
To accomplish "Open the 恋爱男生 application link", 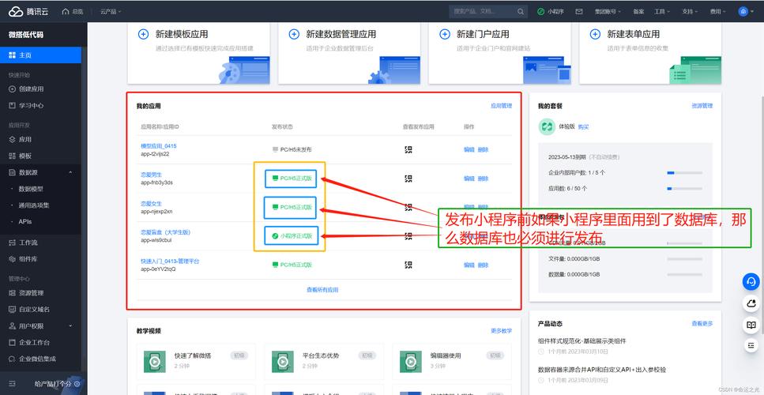I will click(x=151, y=174).
